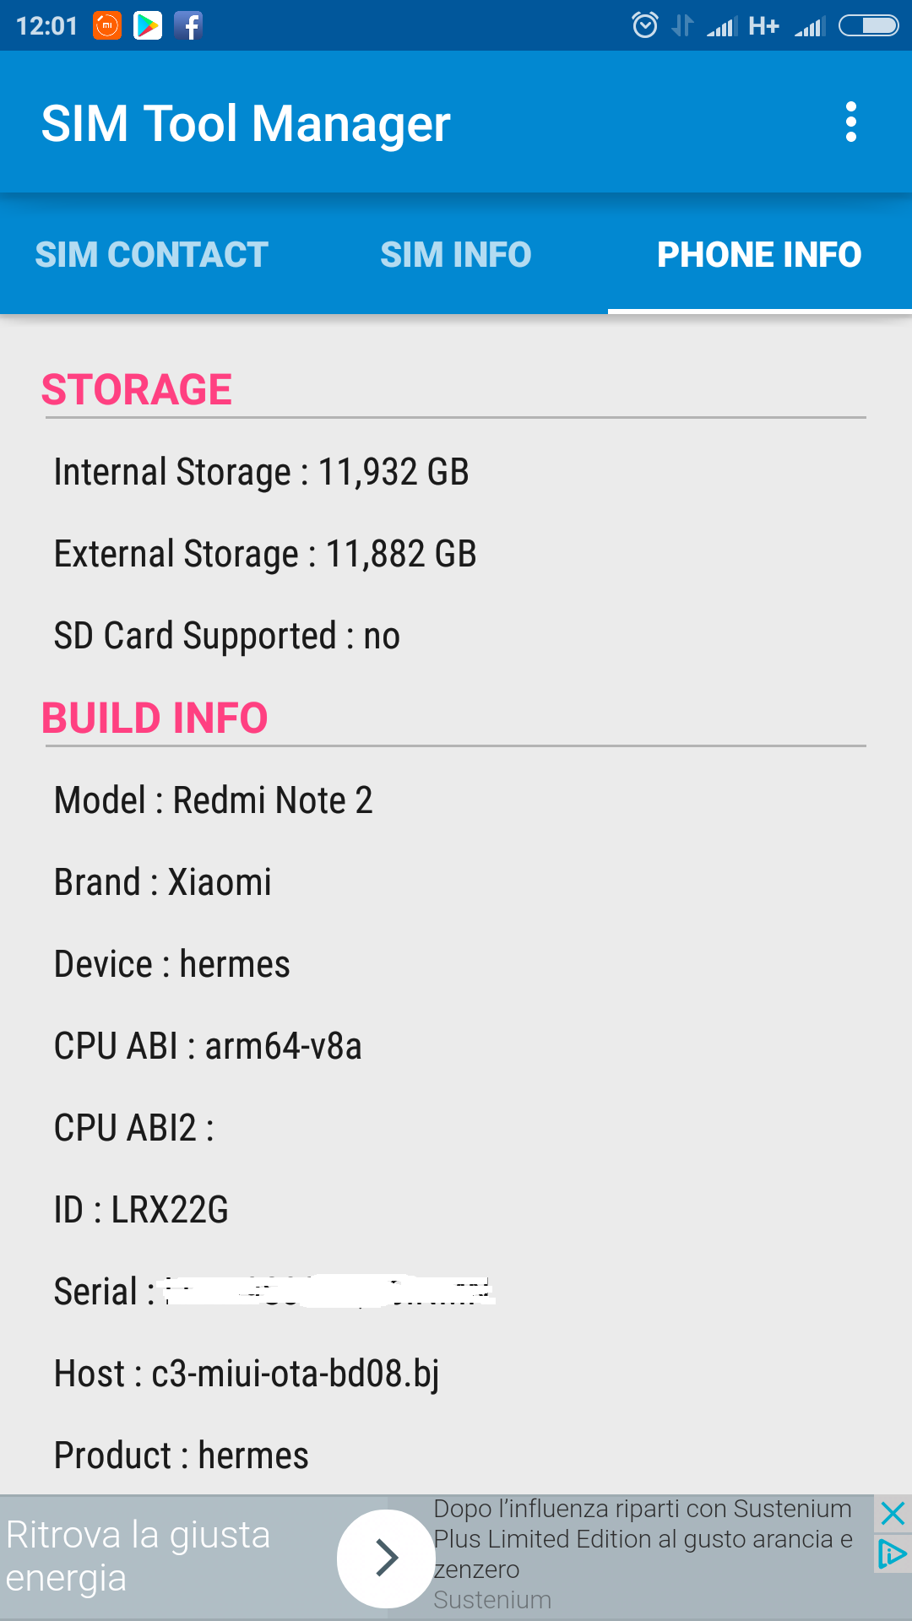Open the AdChoices info icon
The image size is (912, 1621).
click(x=893, y=1553)
